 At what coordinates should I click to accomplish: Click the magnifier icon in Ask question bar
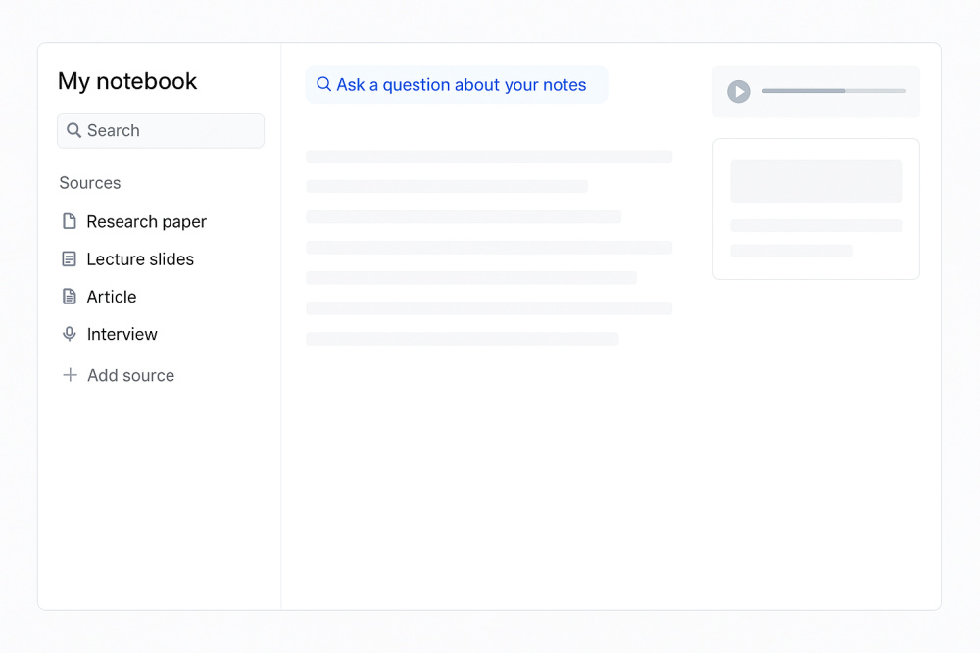323,85
